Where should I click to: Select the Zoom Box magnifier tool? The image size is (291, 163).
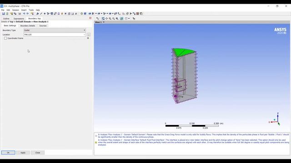[117, 19]
